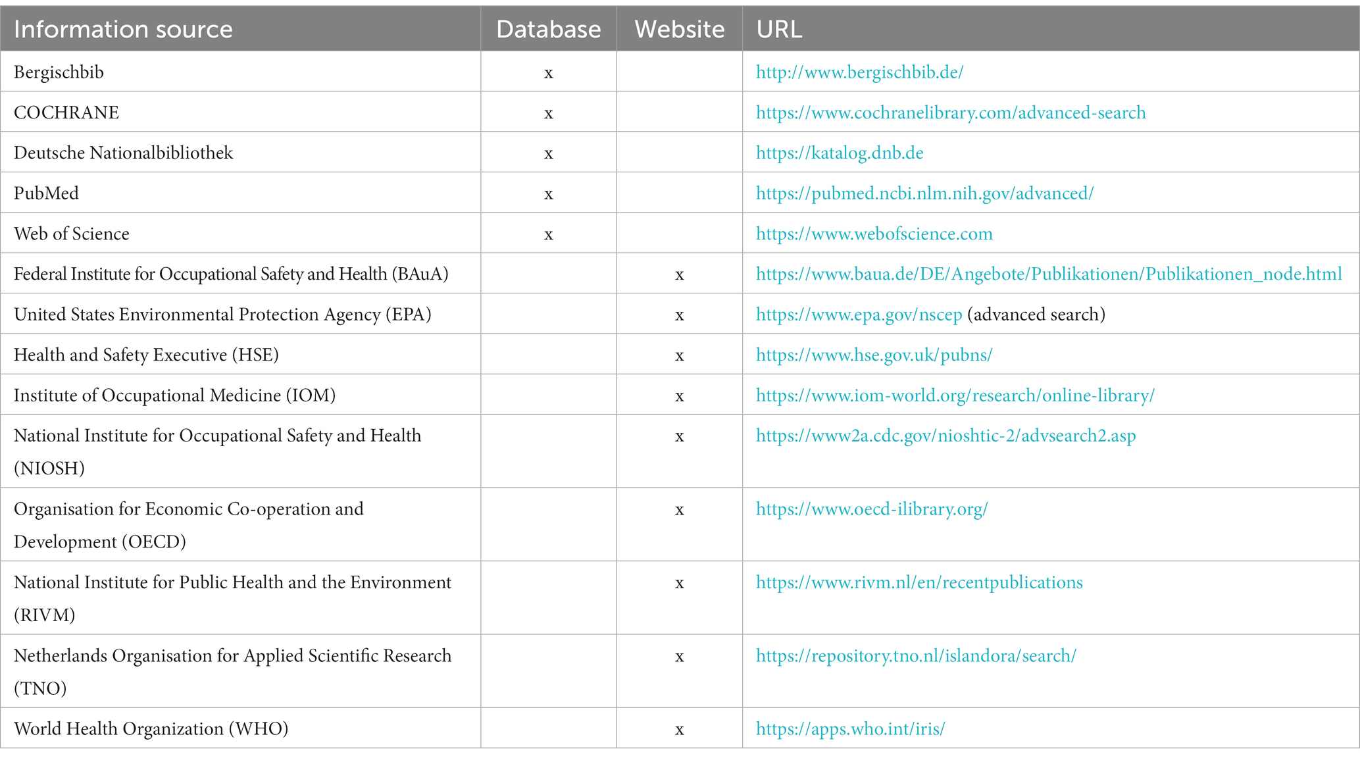This screenshot has width=1360, height=760.
Task: Select the Federal Institute (BAuA) cell
Action: point(240,274)
